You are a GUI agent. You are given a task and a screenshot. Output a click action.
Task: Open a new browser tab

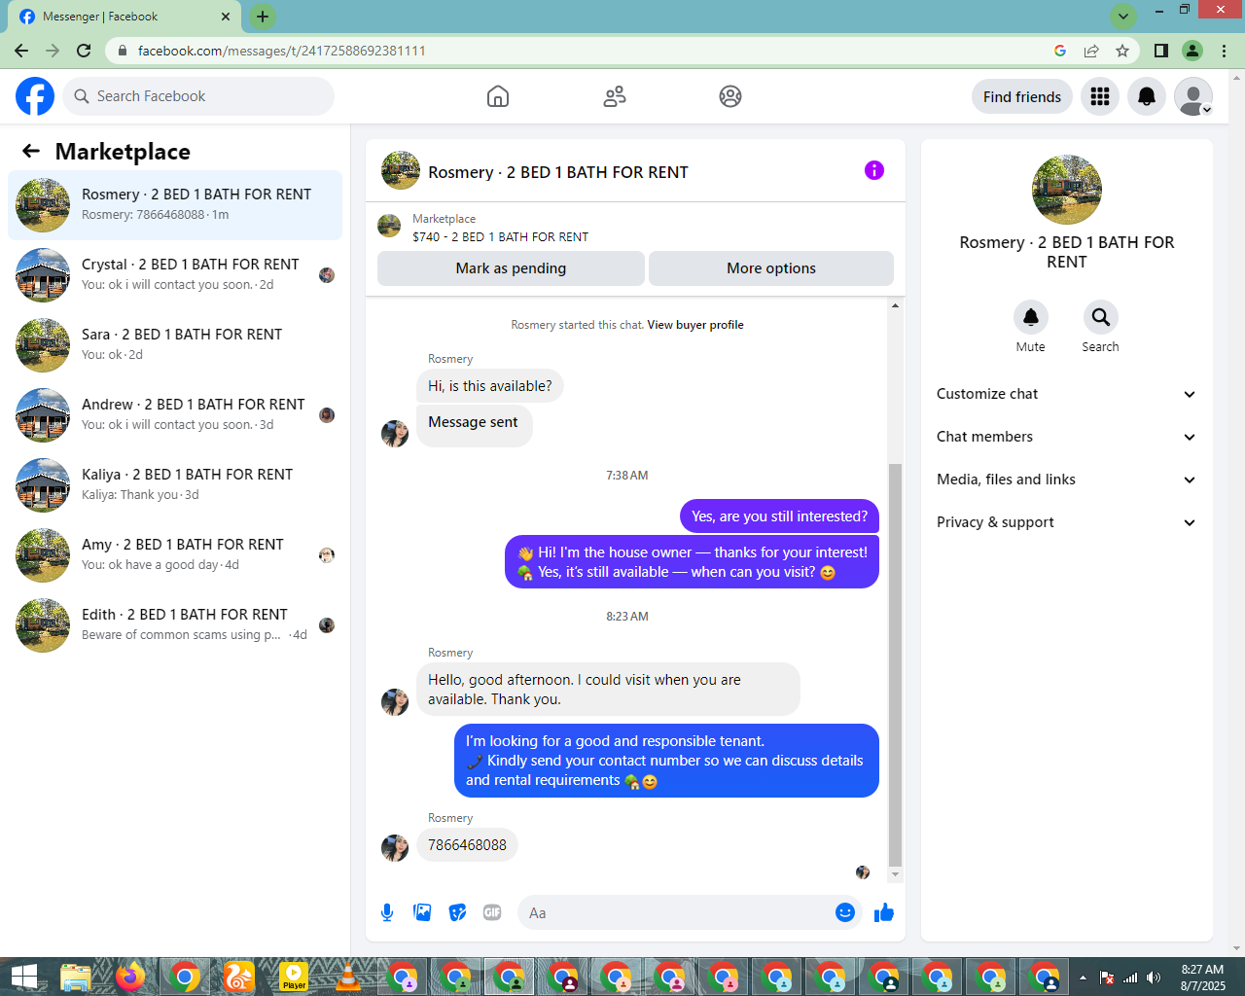(262, 17)
